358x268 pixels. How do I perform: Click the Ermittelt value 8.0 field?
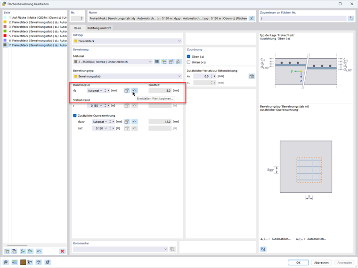160,90
